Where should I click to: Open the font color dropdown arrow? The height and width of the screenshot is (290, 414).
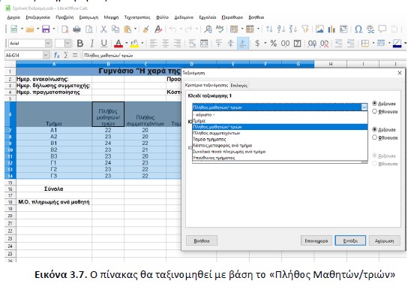127,43
